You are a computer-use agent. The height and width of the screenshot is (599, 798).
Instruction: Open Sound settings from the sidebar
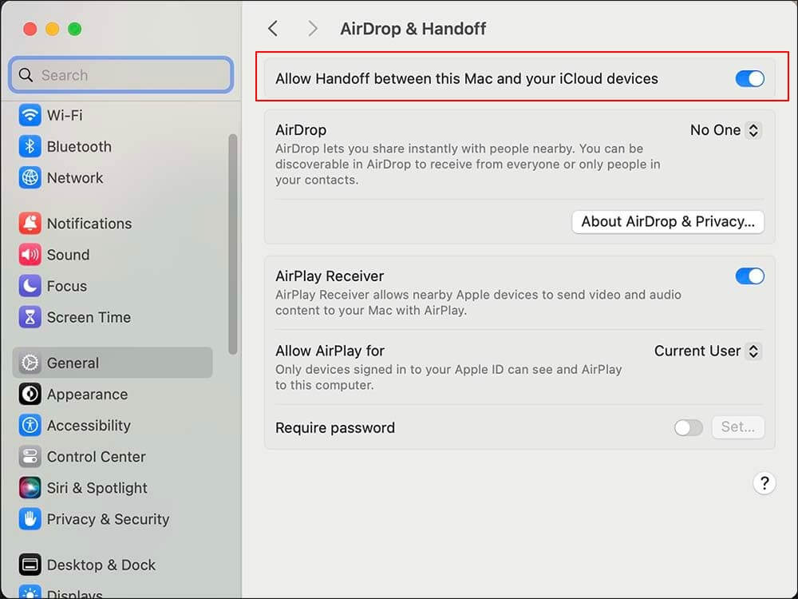click(70, 255)
